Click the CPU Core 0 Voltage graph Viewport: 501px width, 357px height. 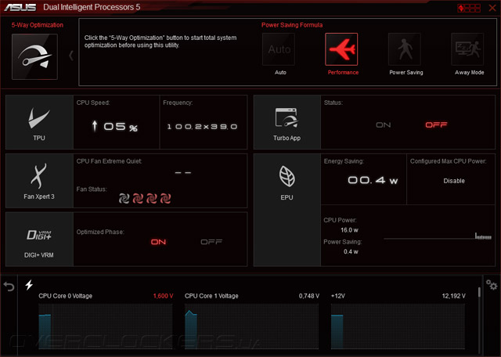[x=106, y=326]
